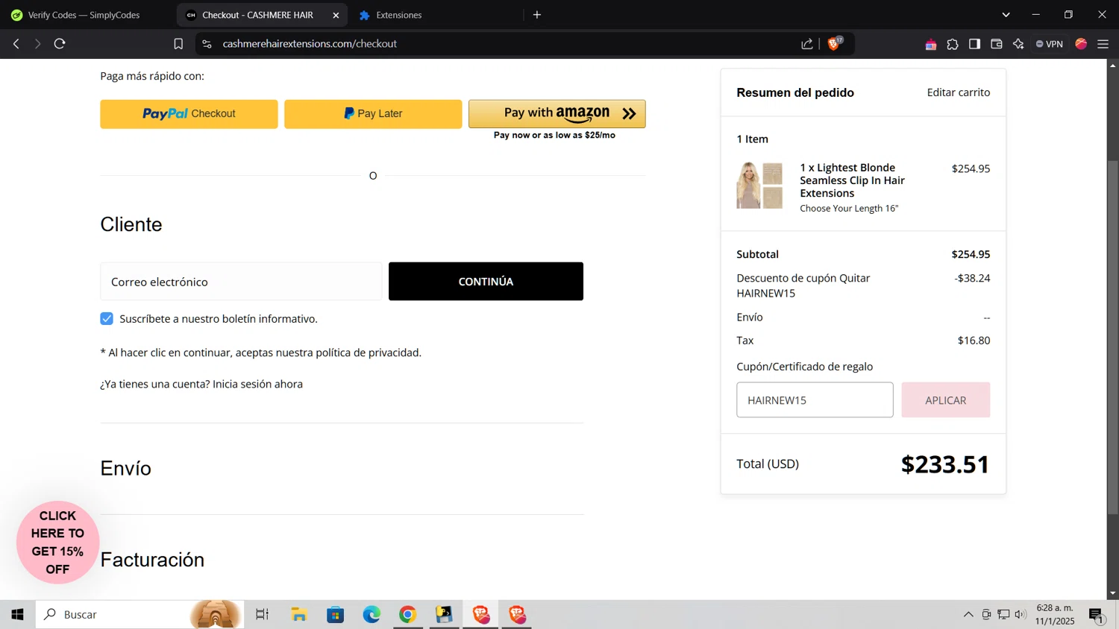Close the Checkout - CASHMERE HAIR tab
This screenshot has width=1119, height=629.
pyautogui.click(x=336, y=15)
